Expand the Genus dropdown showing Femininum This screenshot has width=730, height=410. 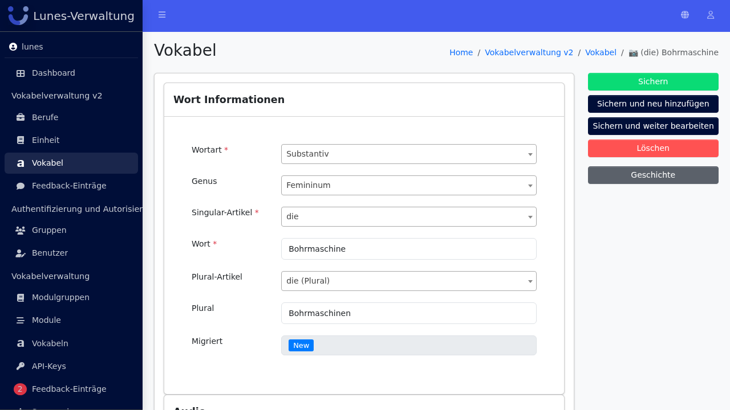409,185
